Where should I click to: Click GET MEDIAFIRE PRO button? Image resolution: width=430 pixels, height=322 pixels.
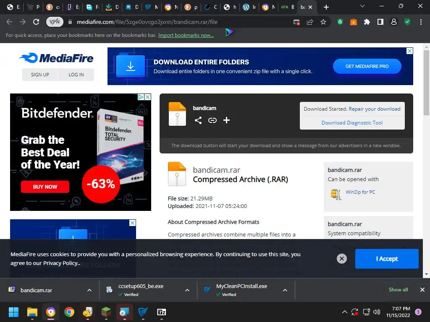coord(367,66)
